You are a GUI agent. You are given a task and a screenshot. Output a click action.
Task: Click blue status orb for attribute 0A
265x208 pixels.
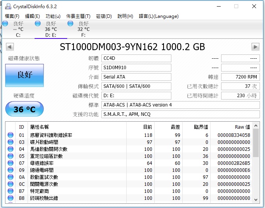point(10,177)
